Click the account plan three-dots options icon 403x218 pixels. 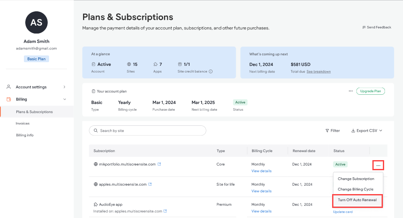(x=351, y=91)
